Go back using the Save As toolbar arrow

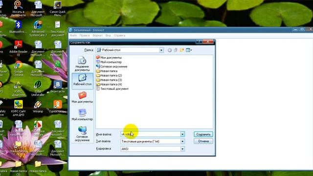point(170,50)
